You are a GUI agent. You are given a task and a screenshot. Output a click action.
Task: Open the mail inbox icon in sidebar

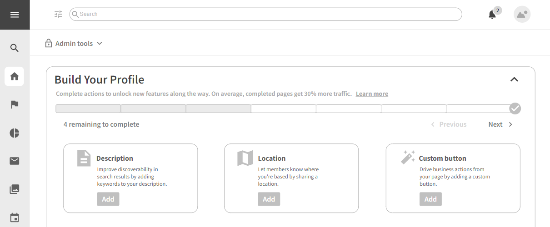pyautogui.click(x=15, y=161)
